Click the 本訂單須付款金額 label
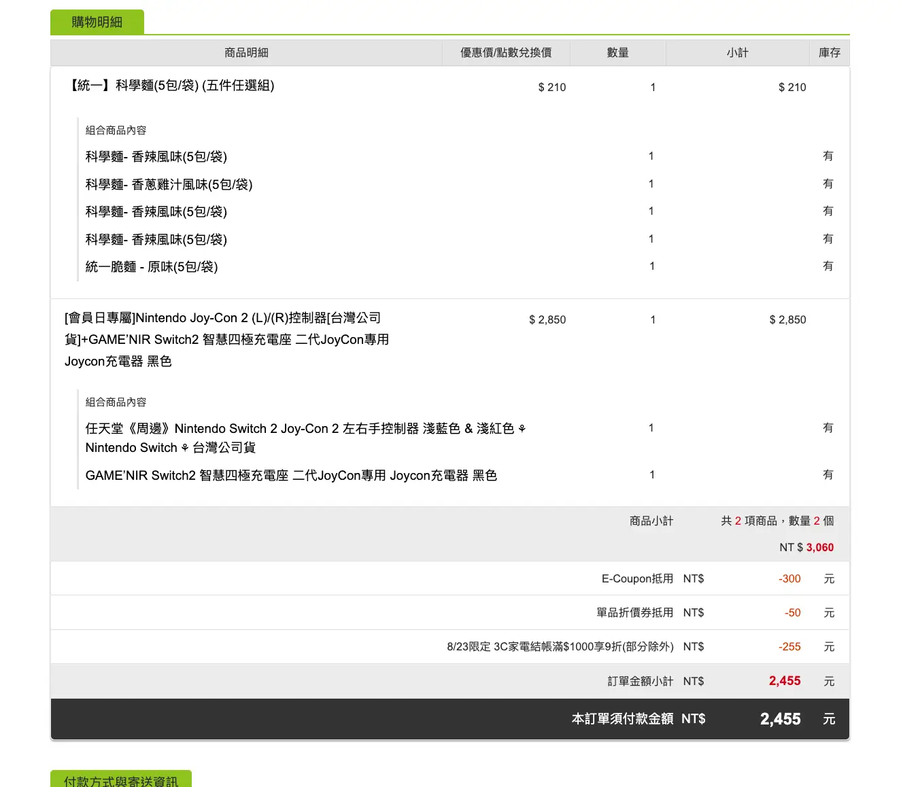The height and width of the screenshot is (787, 901). click(x=623, y=719)
